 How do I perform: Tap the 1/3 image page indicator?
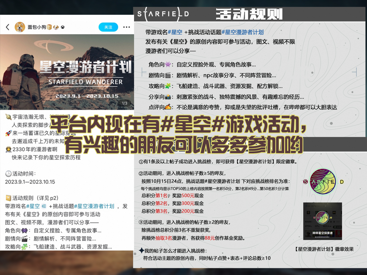click(x=124, y=103)
